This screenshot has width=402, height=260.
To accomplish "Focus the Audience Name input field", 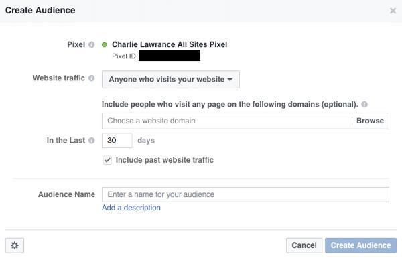I will [x=245, y=194].
